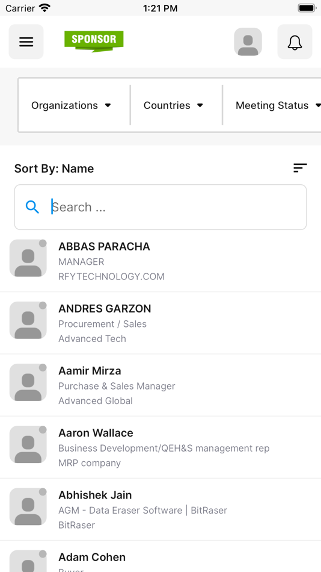Tap Aaron Wallace's avatar picture
The height and width of the screenshot is (572, 321).
28,444
